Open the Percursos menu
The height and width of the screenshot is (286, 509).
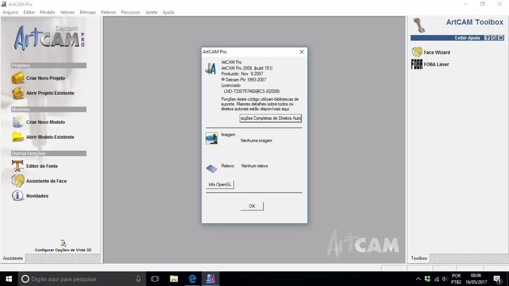(130, 12)
